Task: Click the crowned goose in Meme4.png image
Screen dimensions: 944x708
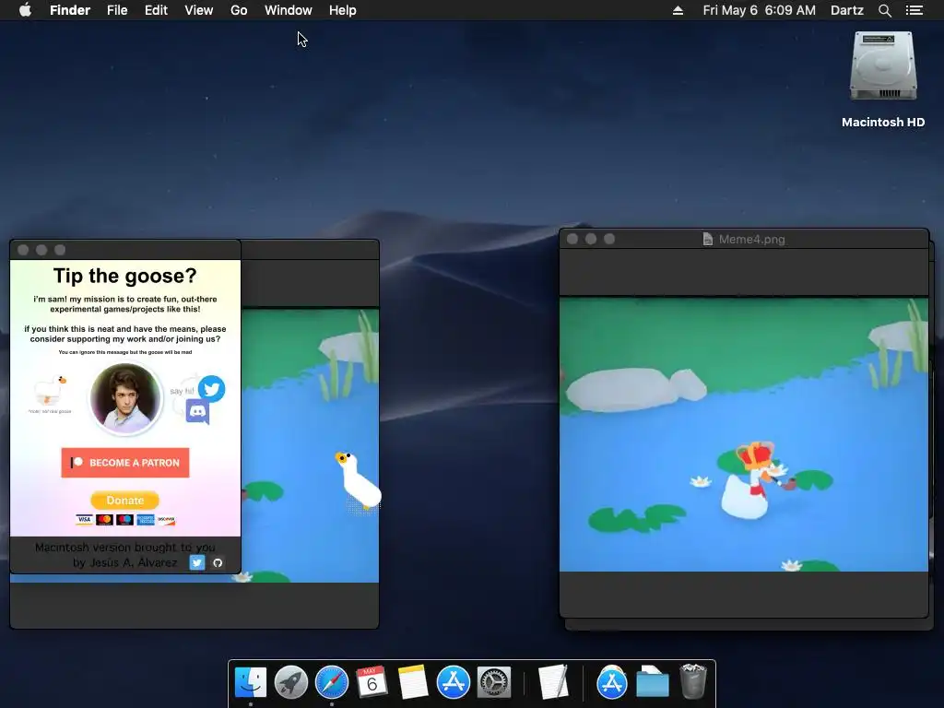Action: tap(752, 480)
